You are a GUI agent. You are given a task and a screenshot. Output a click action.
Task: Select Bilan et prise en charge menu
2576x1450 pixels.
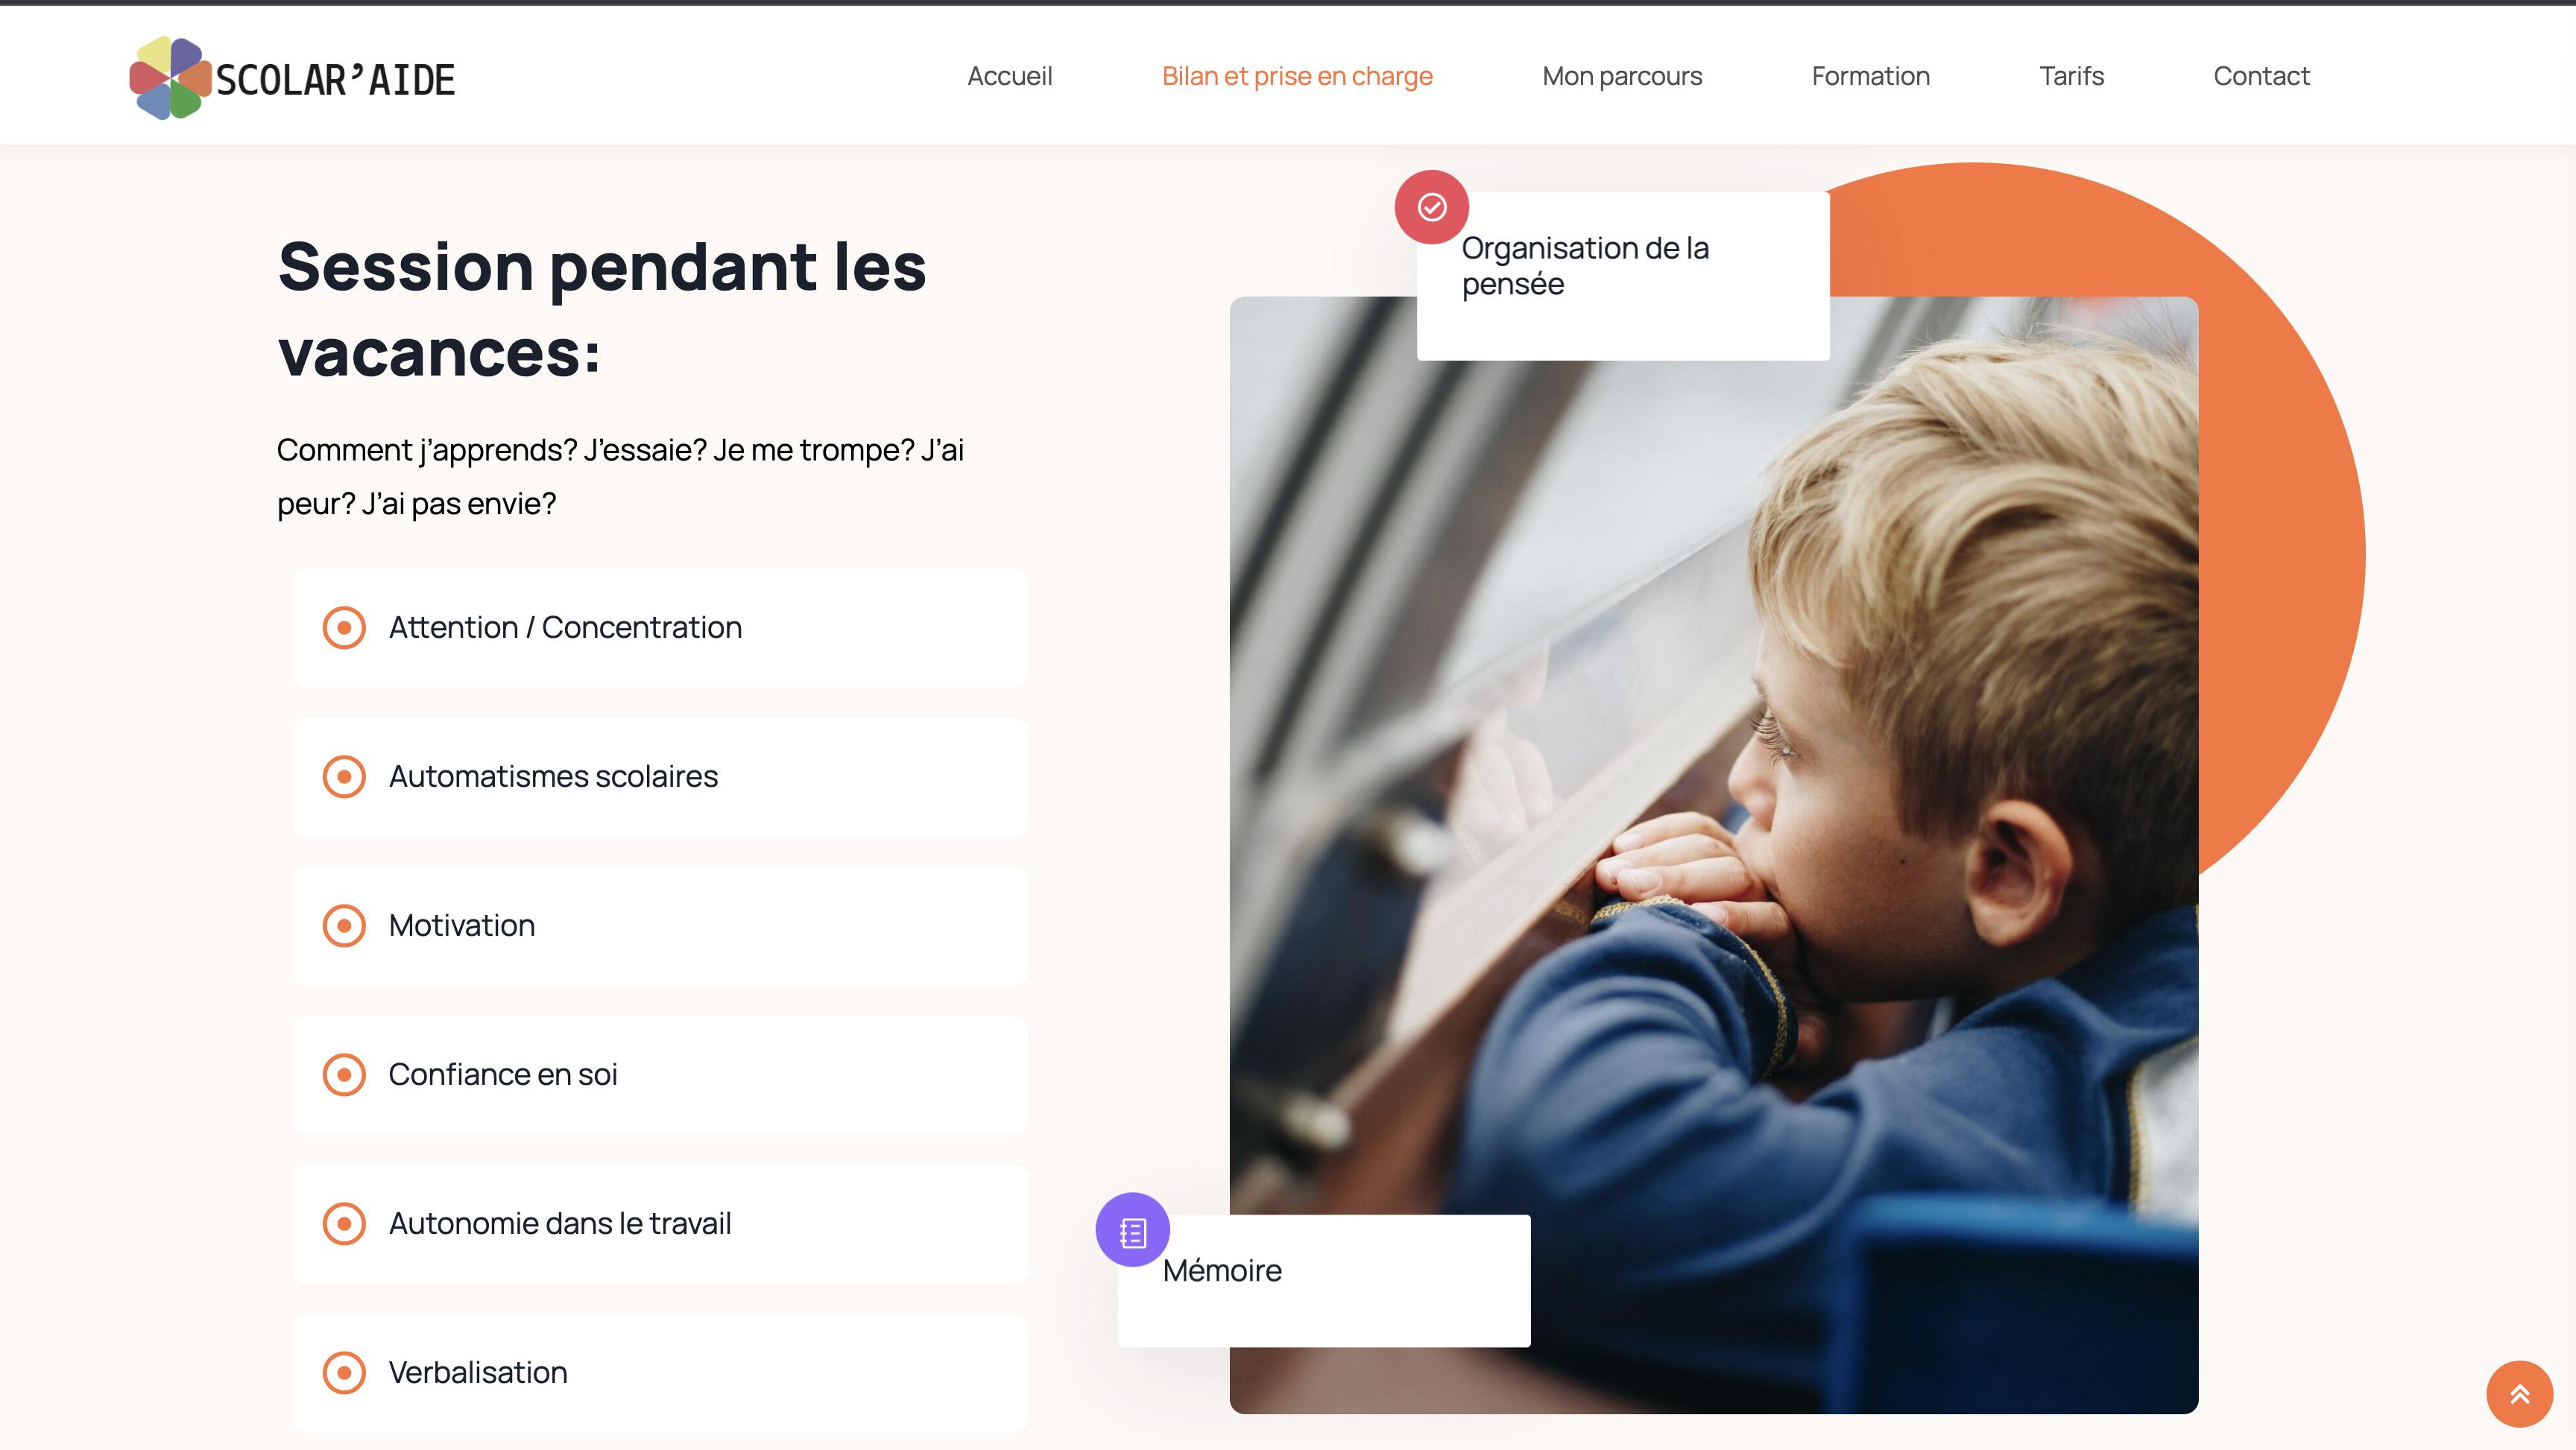click(1297, 76)
